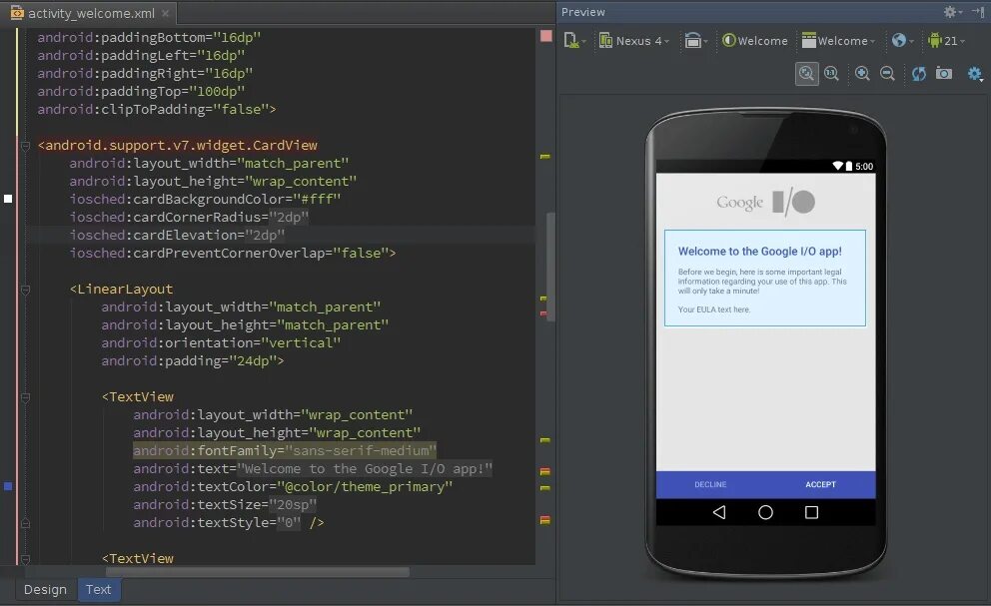This screenshot has width=991, height=606.
Task: Close the activity_welcome.xml tab
Action: click(x=165, y=13)
